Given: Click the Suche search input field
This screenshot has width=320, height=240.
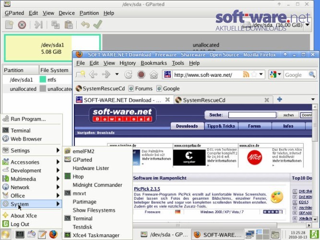Looking at the screenshot, I should click(252, 115).
